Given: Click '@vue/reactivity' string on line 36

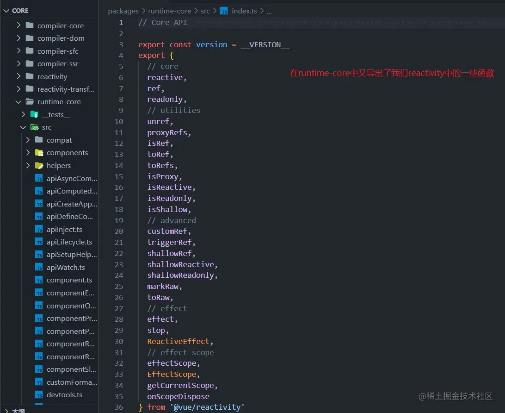Looking at the screenshot, I should point(207,407).
